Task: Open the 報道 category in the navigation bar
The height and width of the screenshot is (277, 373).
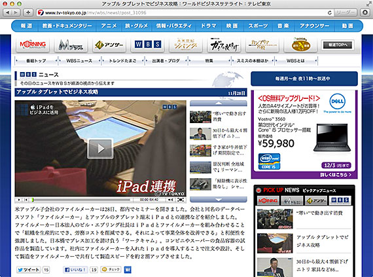Action: click(26, 26)
